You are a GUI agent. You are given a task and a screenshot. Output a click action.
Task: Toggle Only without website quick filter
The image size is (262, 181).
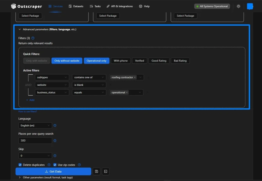click(x=67, y=61)
